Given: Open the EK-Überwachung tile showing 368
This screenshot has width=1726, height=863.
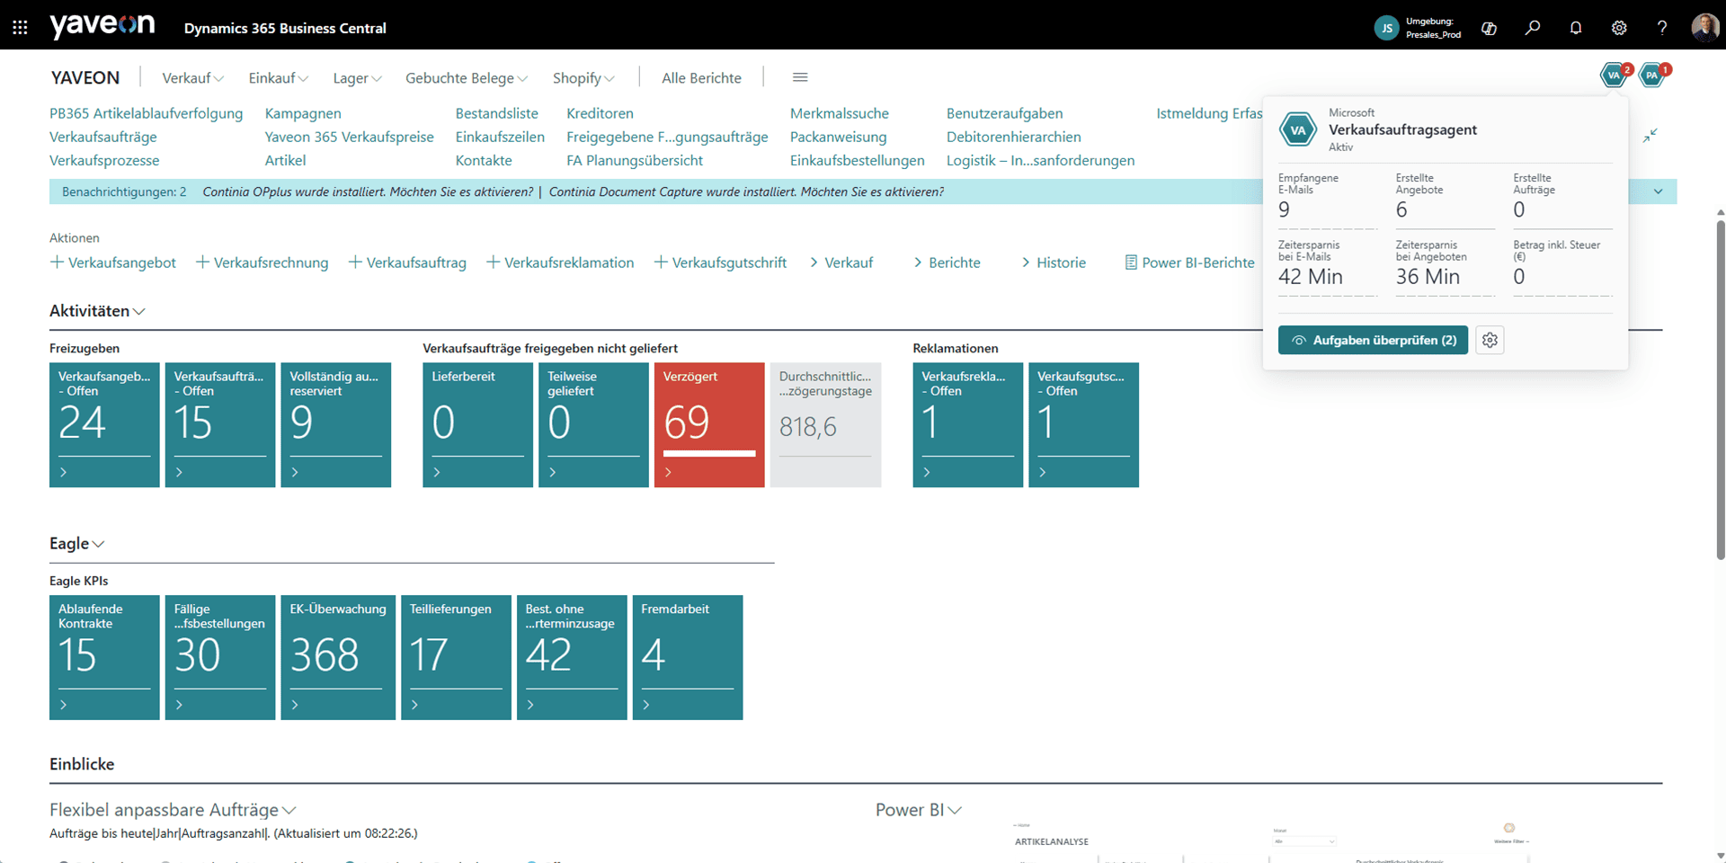Looking at the screenshot, I should point(338,657).
